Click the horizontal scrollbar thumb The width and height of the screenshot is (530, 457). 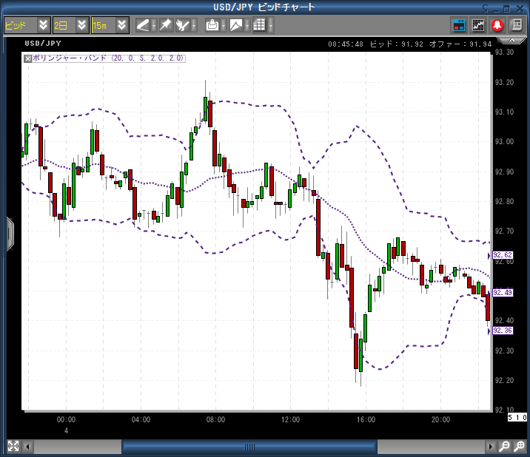click(x=249, y=447)
